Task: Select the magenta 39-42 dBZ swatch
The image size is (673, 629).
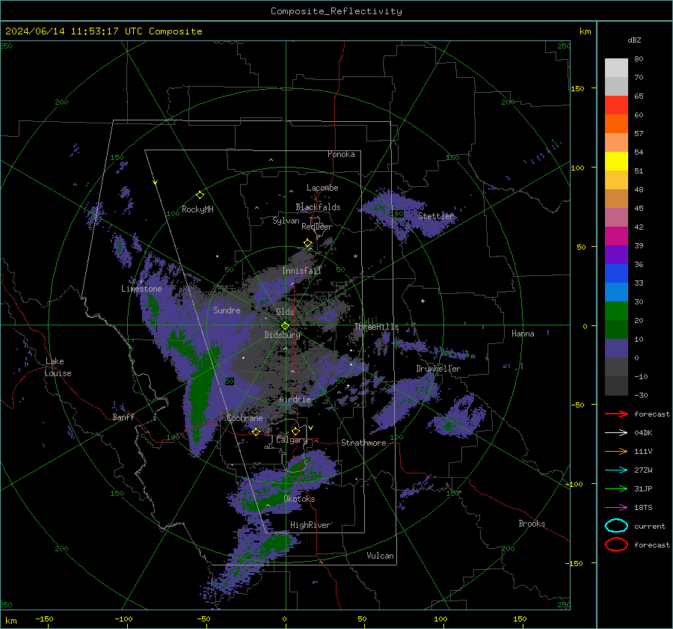Action: pyautogui.click(x=616, y=236)
